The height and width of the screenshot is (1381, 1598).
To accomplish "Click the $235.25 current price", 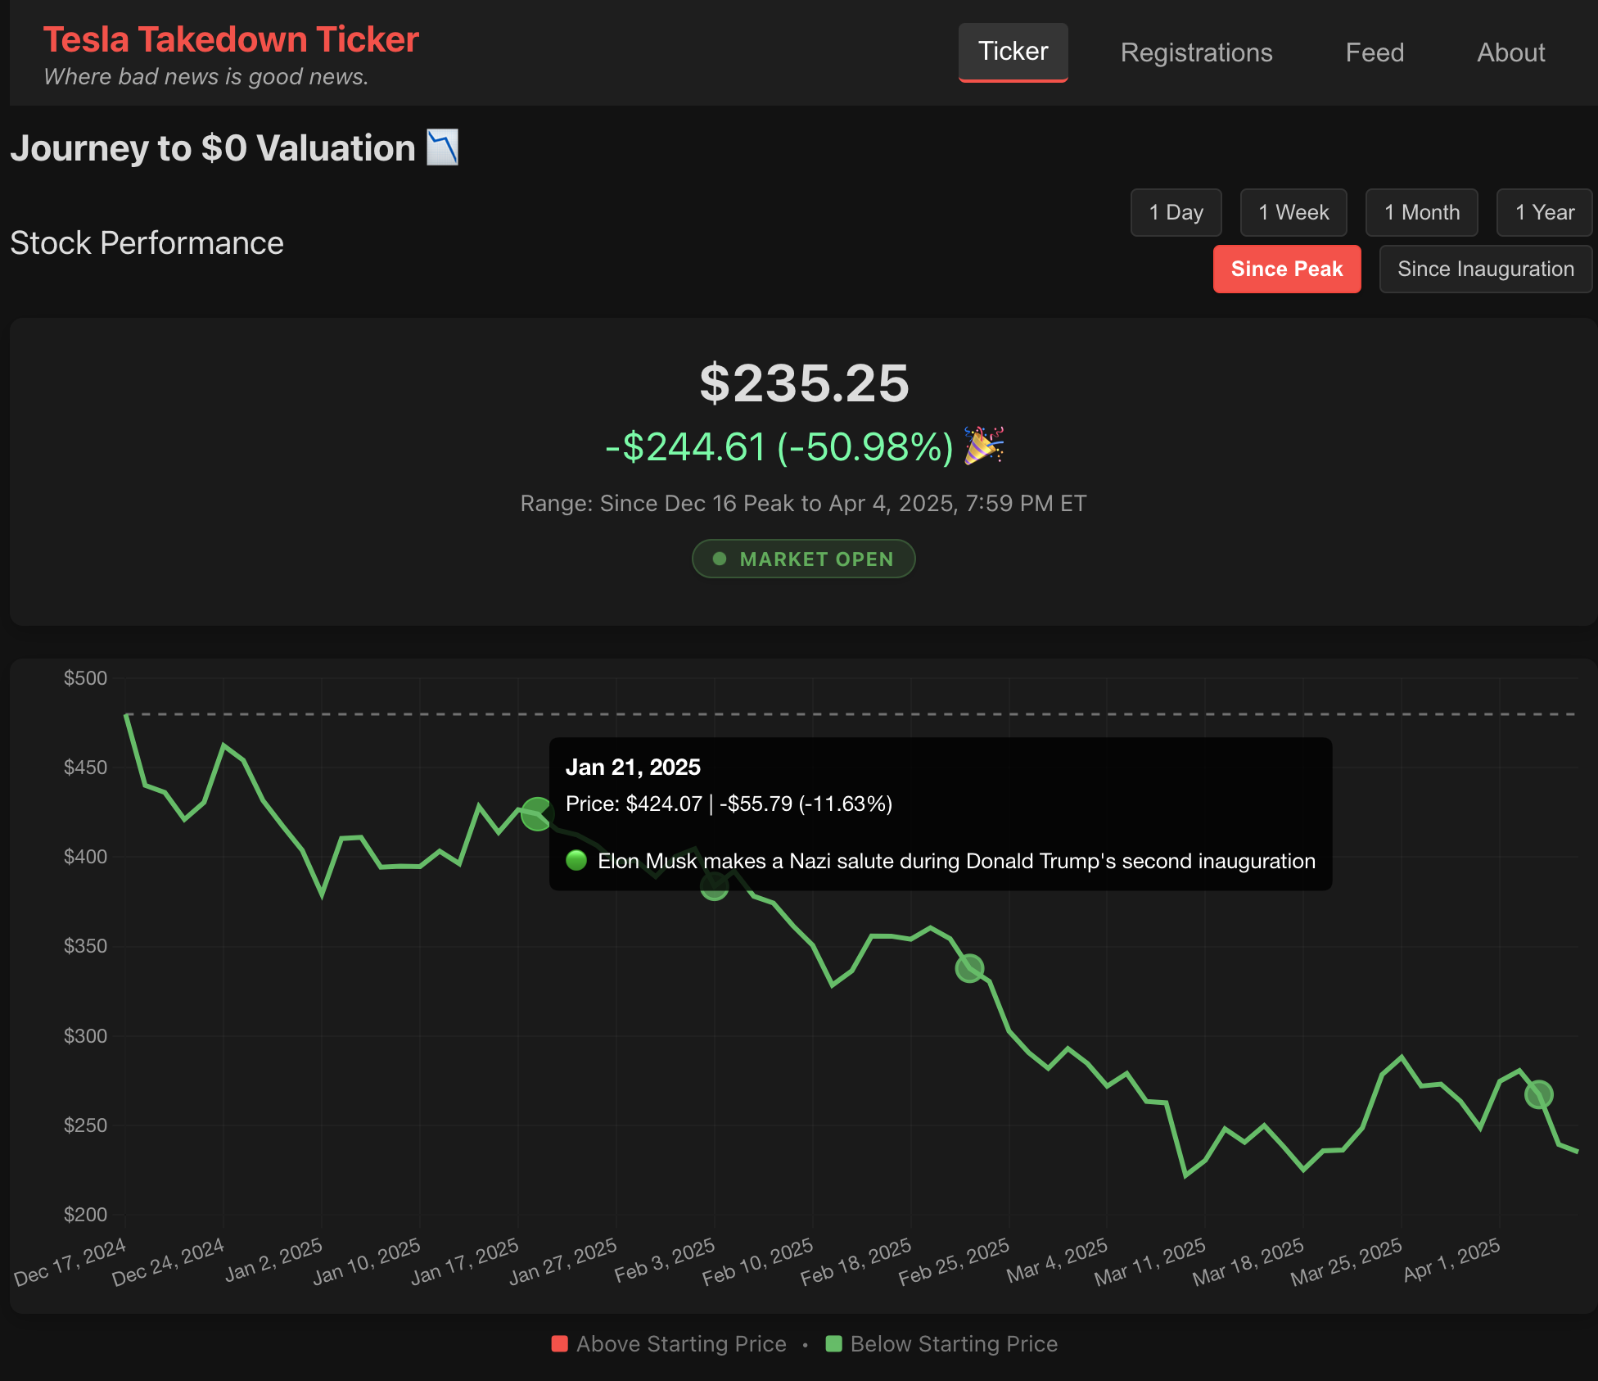I will point(804,383).
